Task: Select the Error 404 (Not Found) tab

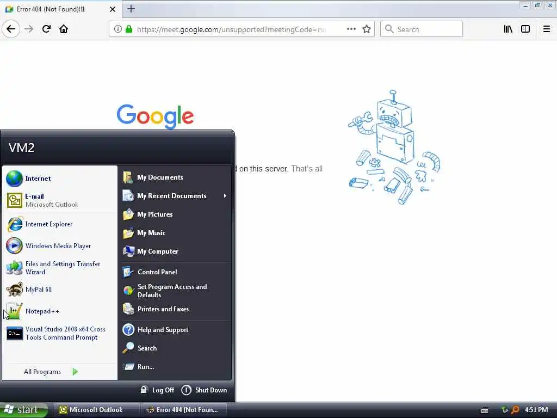Action: (x=60, y=9)
